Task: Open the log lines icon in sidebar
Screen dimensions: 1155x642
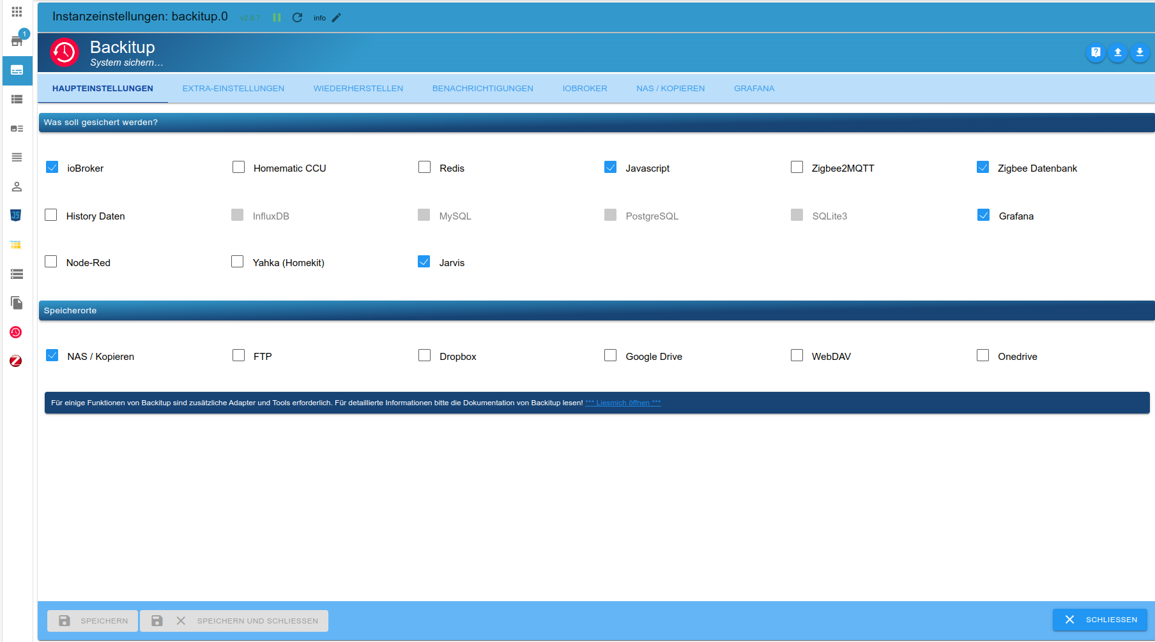Action: click(17, 157)
